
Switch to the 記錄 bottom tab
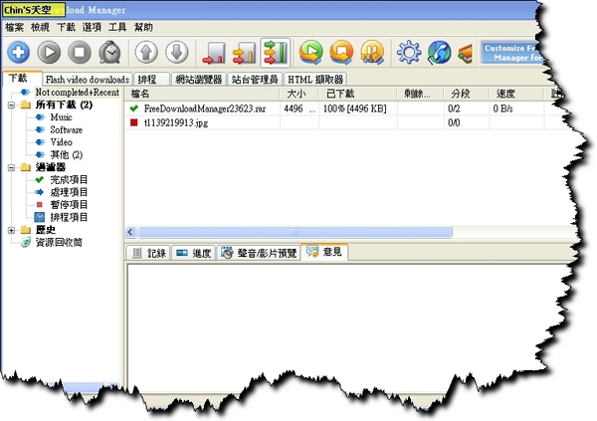point(148,253)
